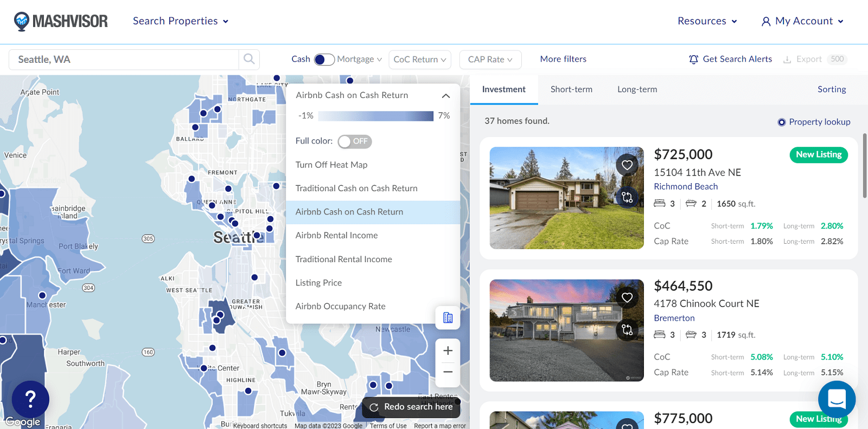This screenshot has height=429, width=868.
Task: Click the search magnifier icon
Action: 249,59
